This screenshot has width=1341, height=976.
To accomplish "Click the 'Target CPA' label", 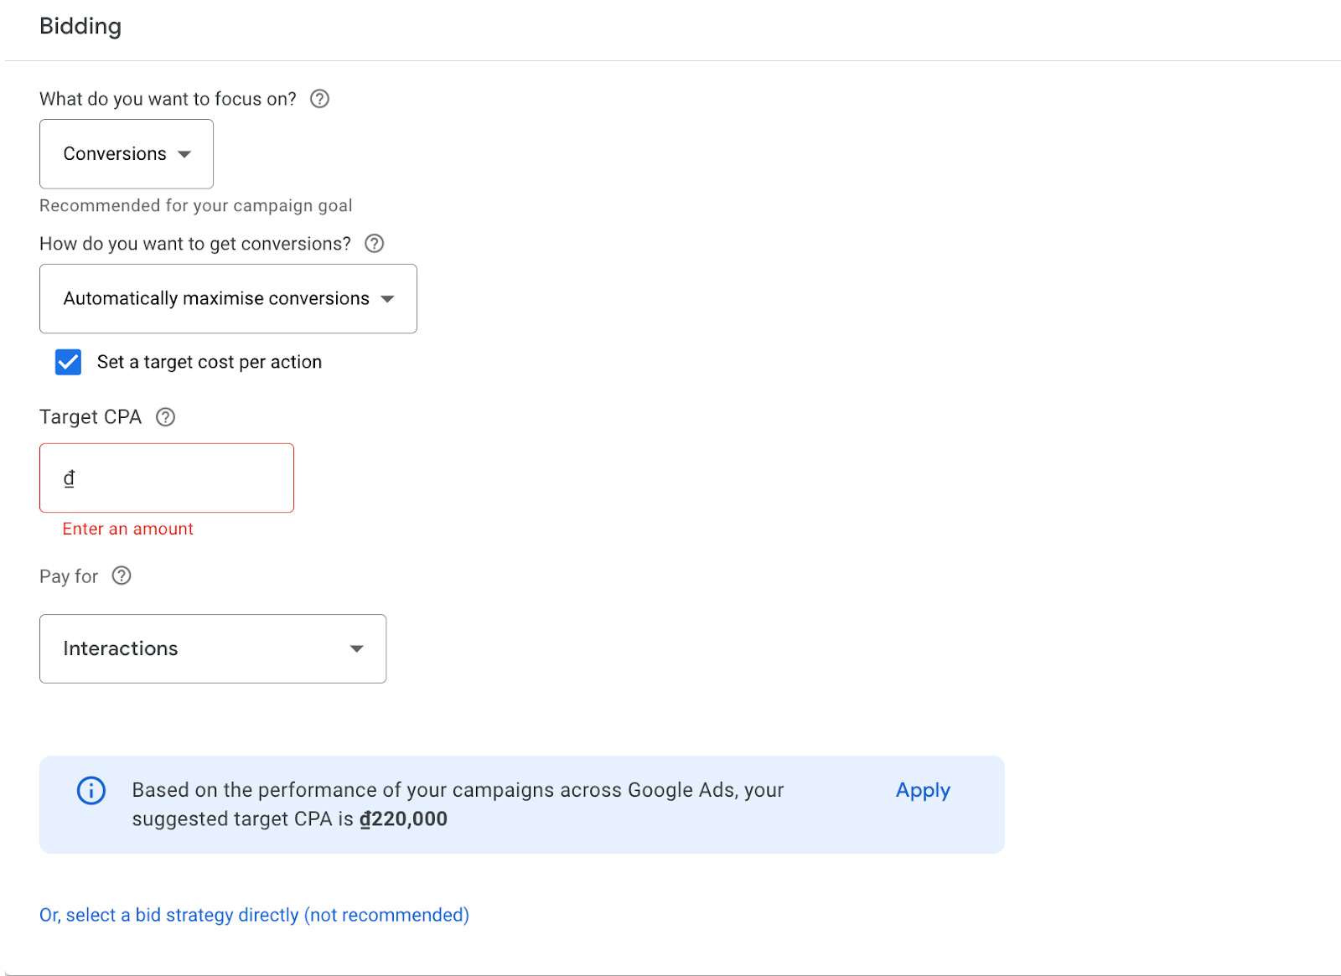I will (91, 417).
